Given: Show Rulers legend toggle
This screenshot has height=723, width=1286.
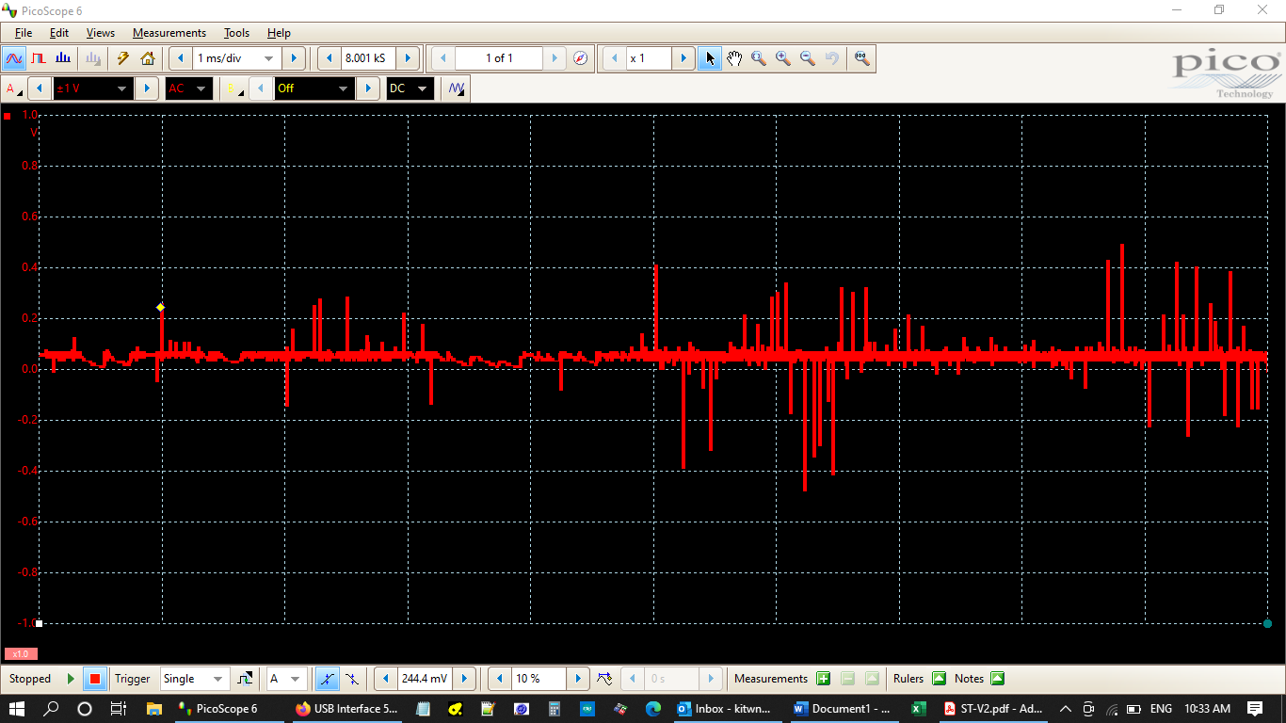Looking at the screenshot, I should click(x=939, y=679).
